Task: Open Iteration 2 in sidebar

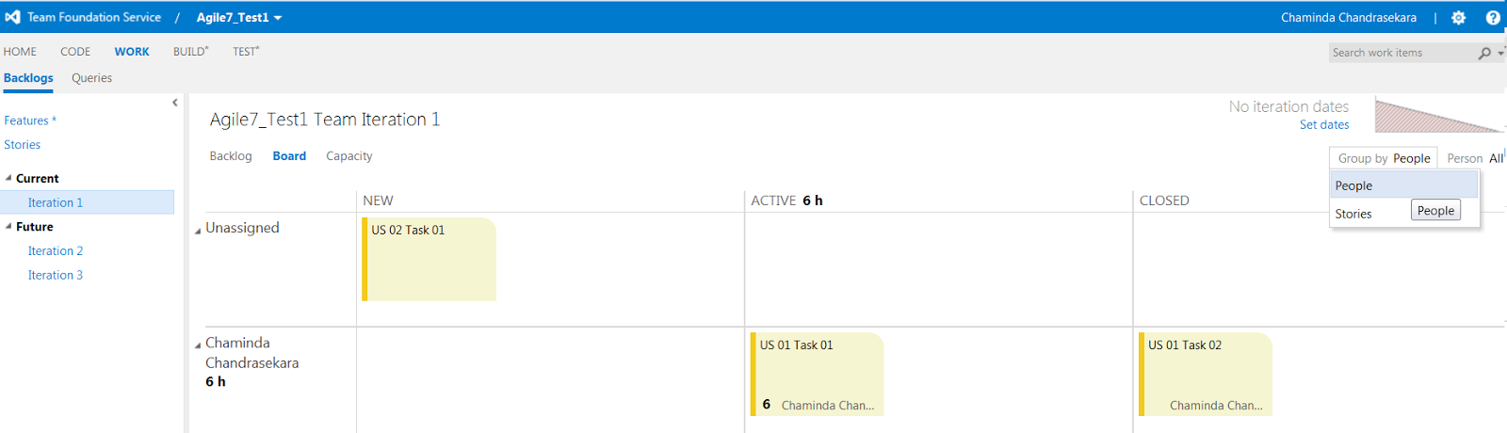Action: tap(56, 251)
